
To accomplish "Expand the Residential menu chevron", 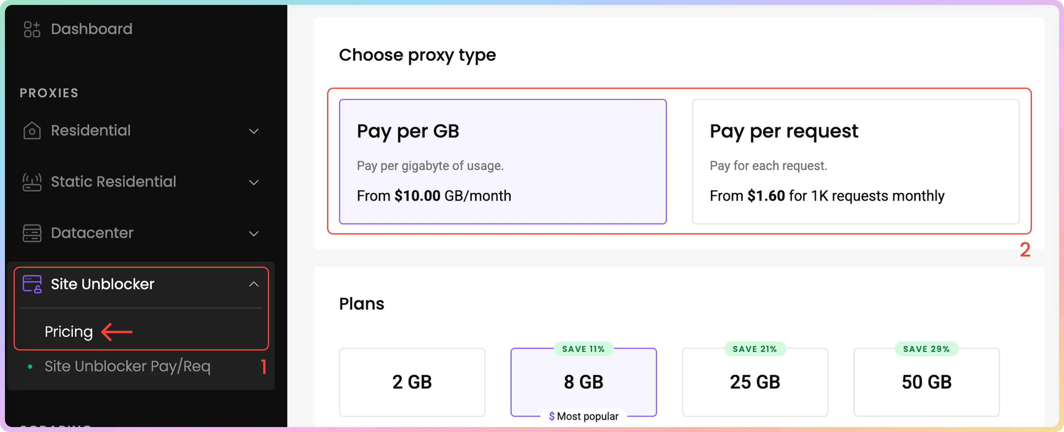I will [254, 131].
